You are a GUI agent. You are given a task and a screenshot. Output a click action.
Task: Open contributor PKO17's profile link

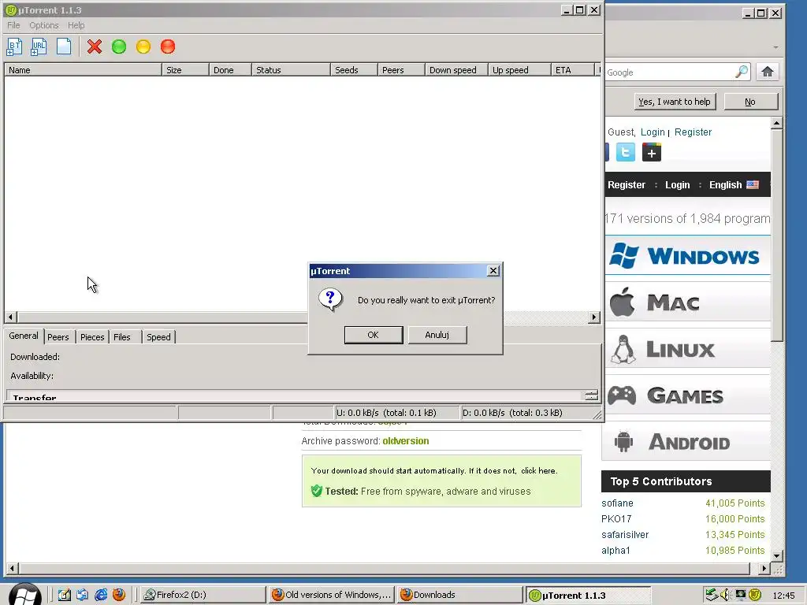pyautogui.click(x=616, y=519)
